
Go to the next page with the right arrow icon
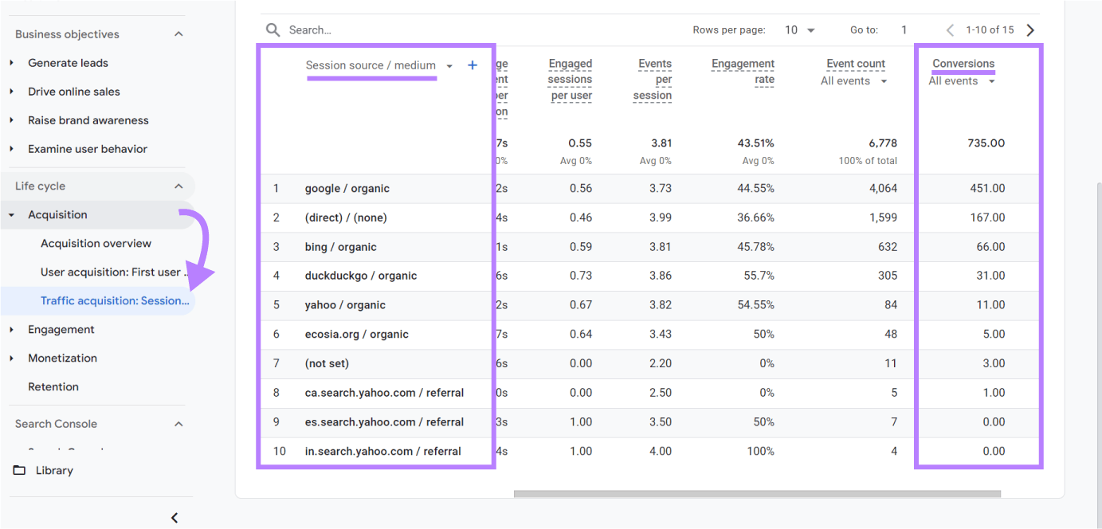1030,29
